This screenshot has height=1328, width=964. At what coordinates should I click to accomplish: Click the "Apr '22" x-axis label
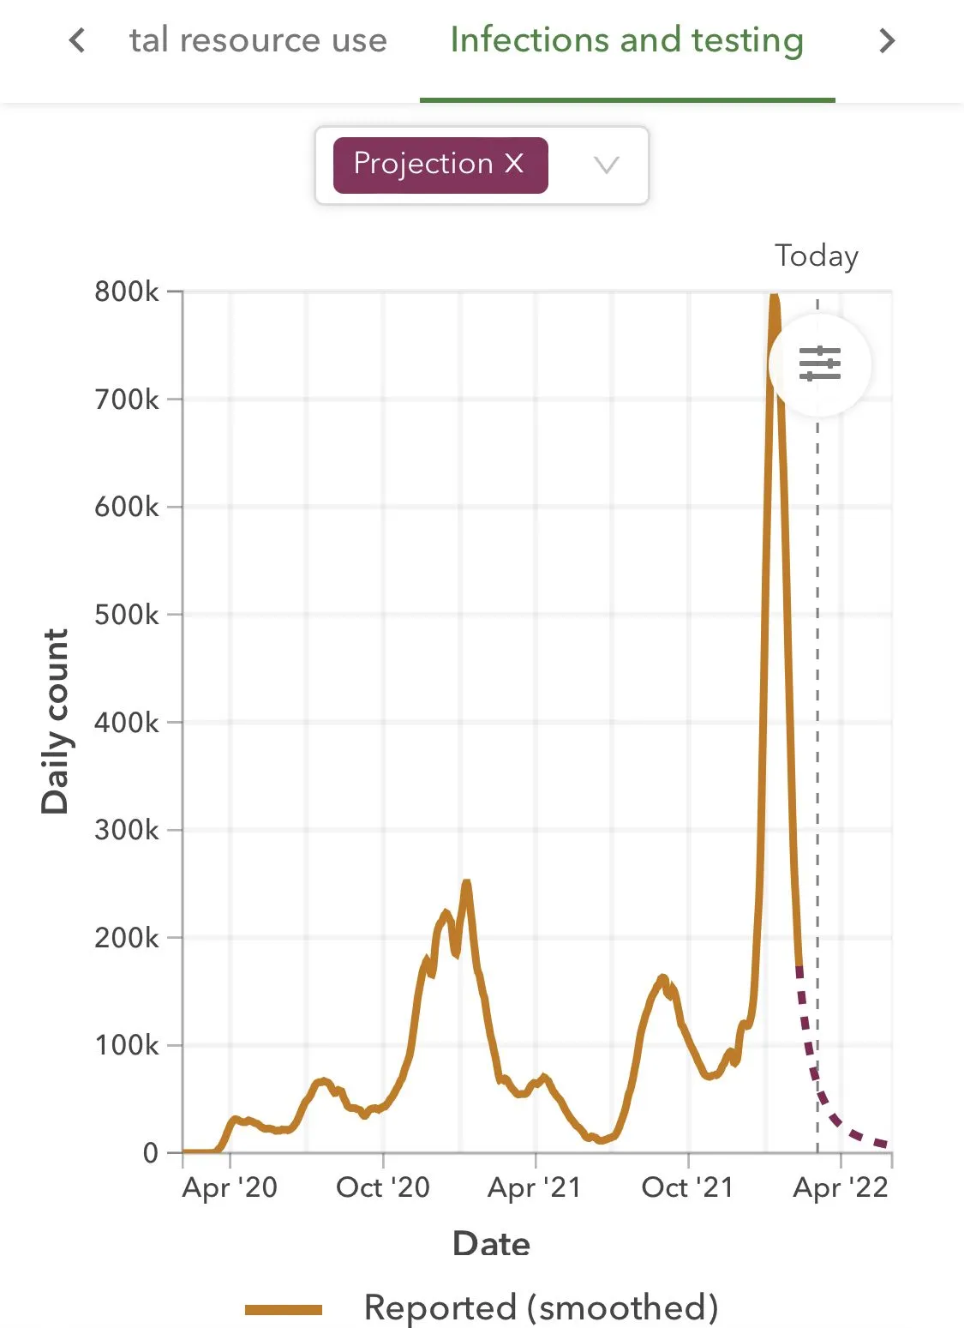[841, 1187]
